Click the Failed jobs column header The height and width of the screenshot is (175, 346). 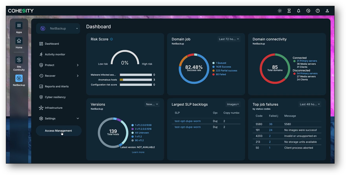(x=273, y=116)
